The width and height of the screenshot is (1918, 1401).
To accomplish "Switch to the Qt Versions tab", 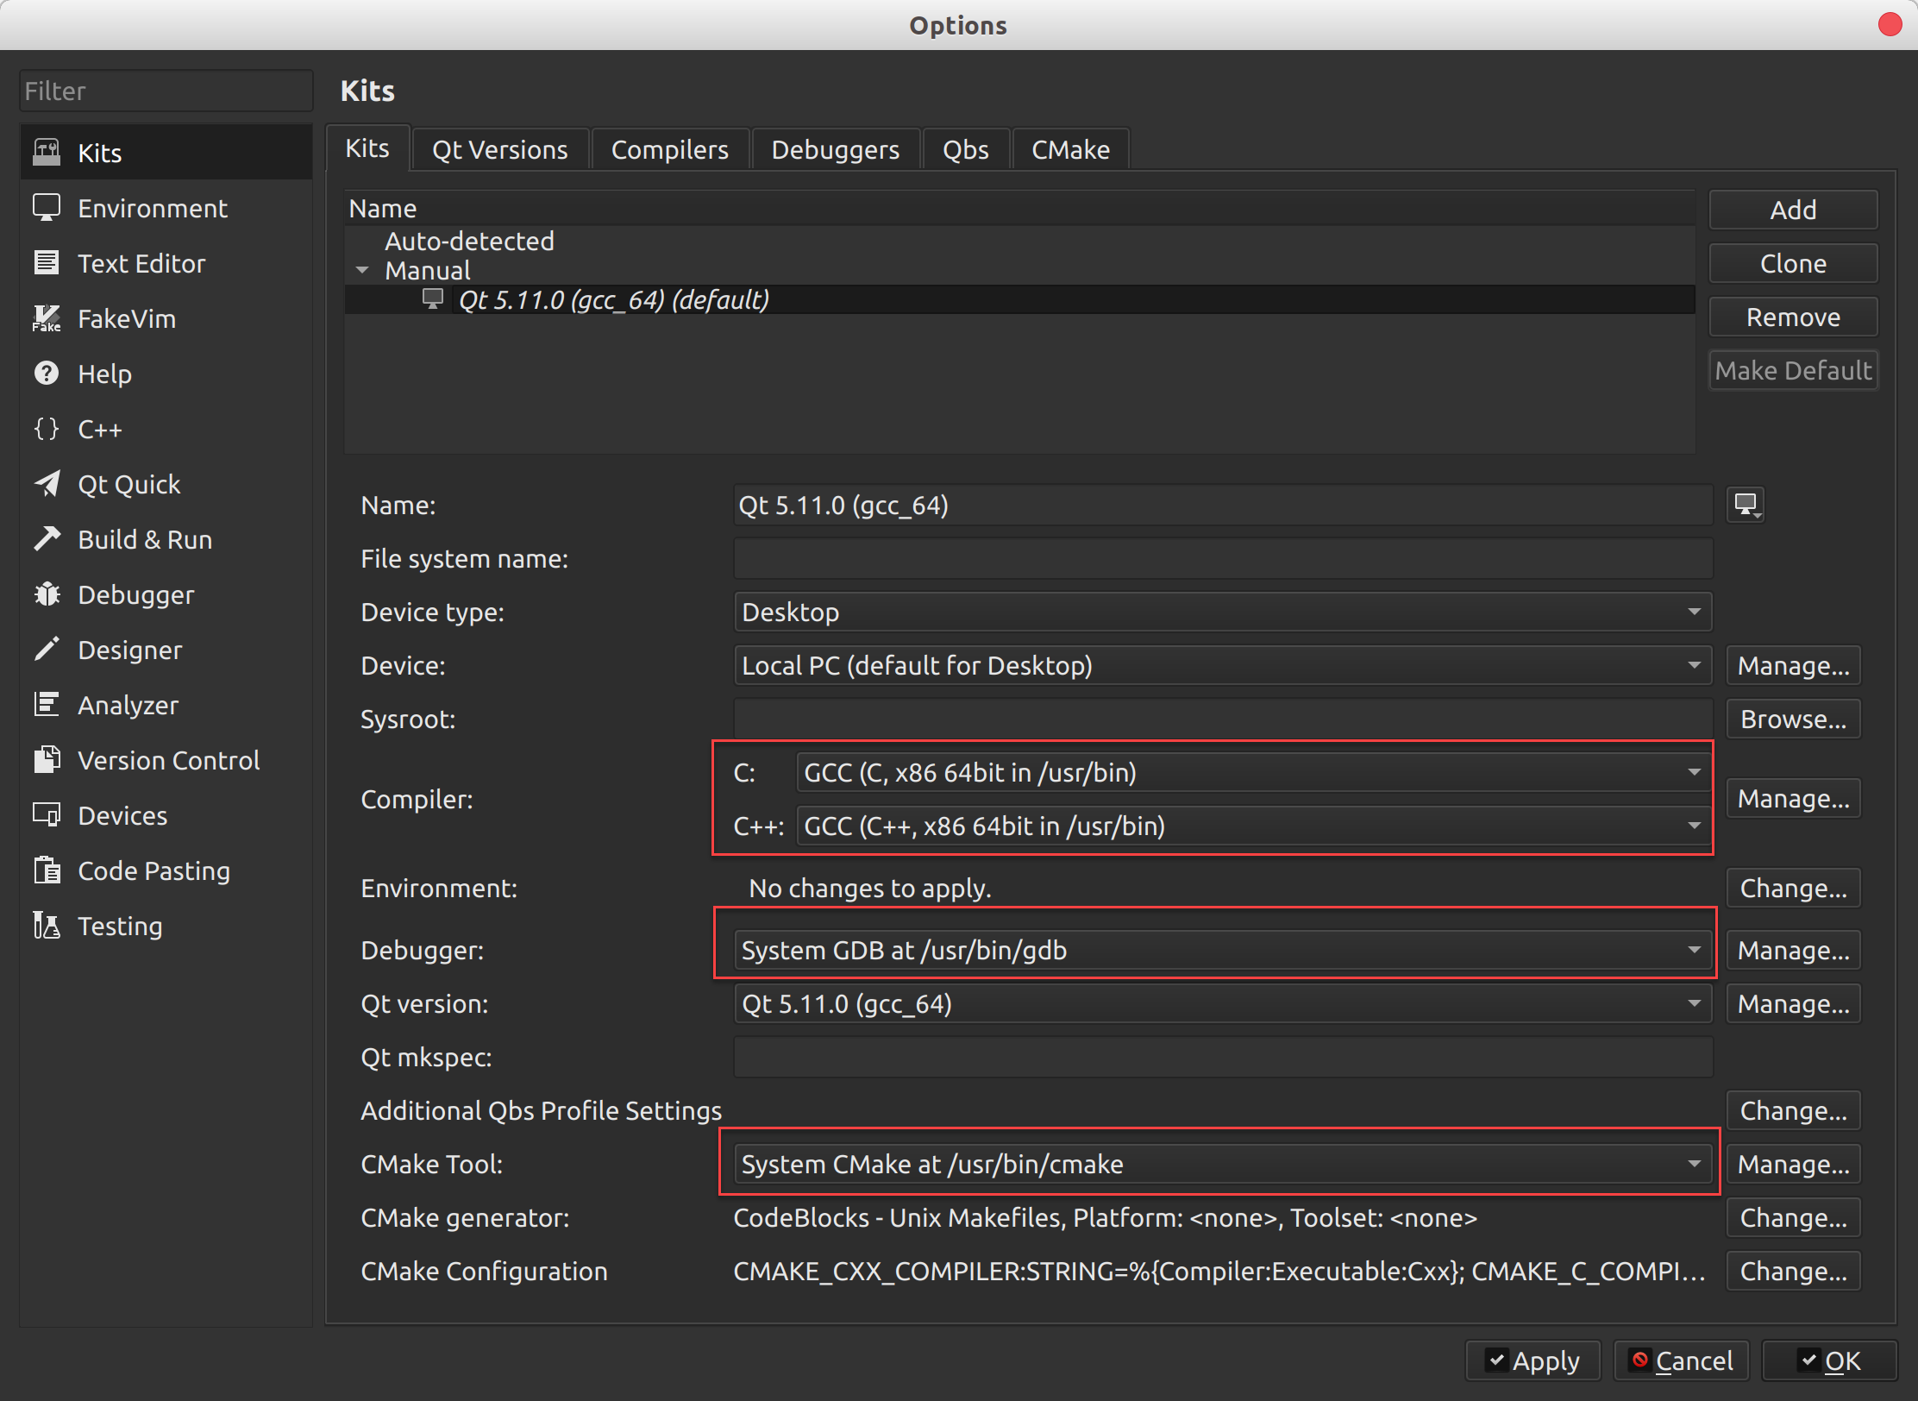I will point(500,150).
